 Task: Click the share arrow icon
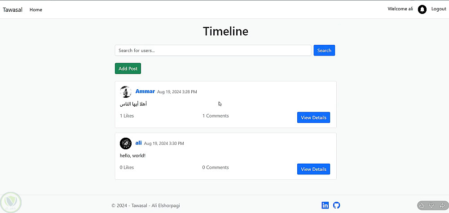pos(442,205)
